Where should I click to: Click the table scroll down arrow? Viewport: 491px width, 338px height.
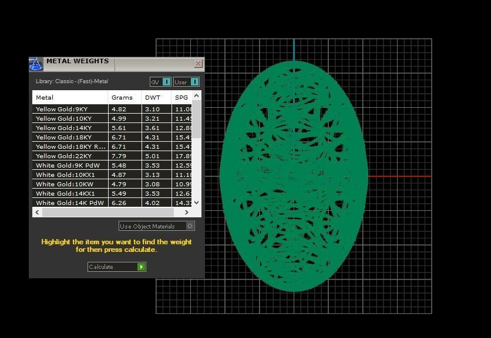pyautogui.click(x=196, y=203)
